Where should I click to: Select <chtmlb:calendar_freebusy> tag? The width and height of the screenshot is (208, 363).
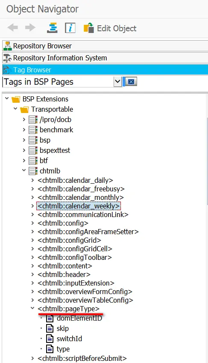coord(81,189)
